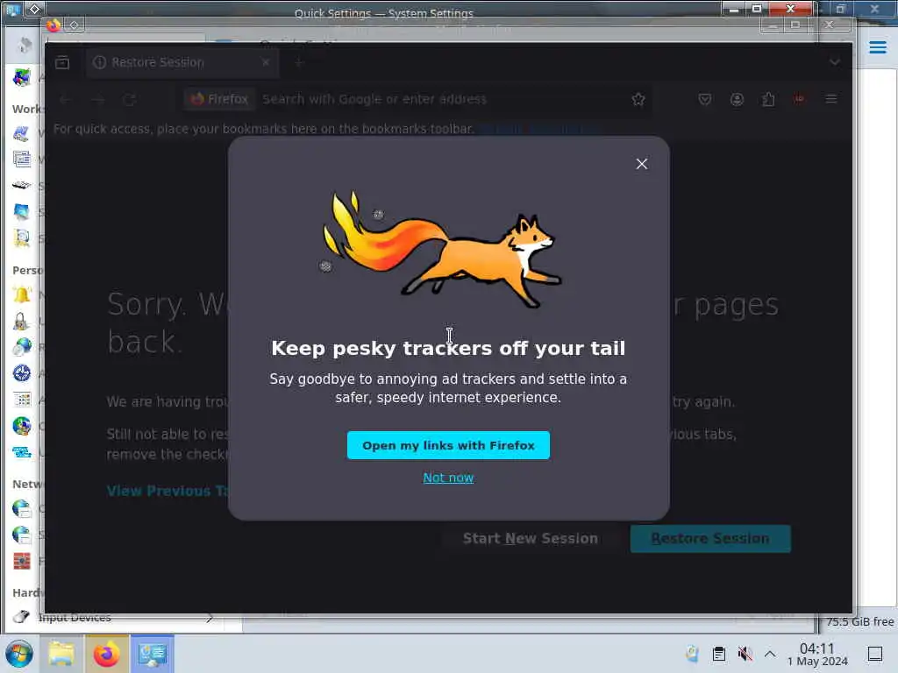This screenshot has width=898, height=673.
Task: Open the notifications bell item in System Settings sidebar
Action: coord(22,294)
